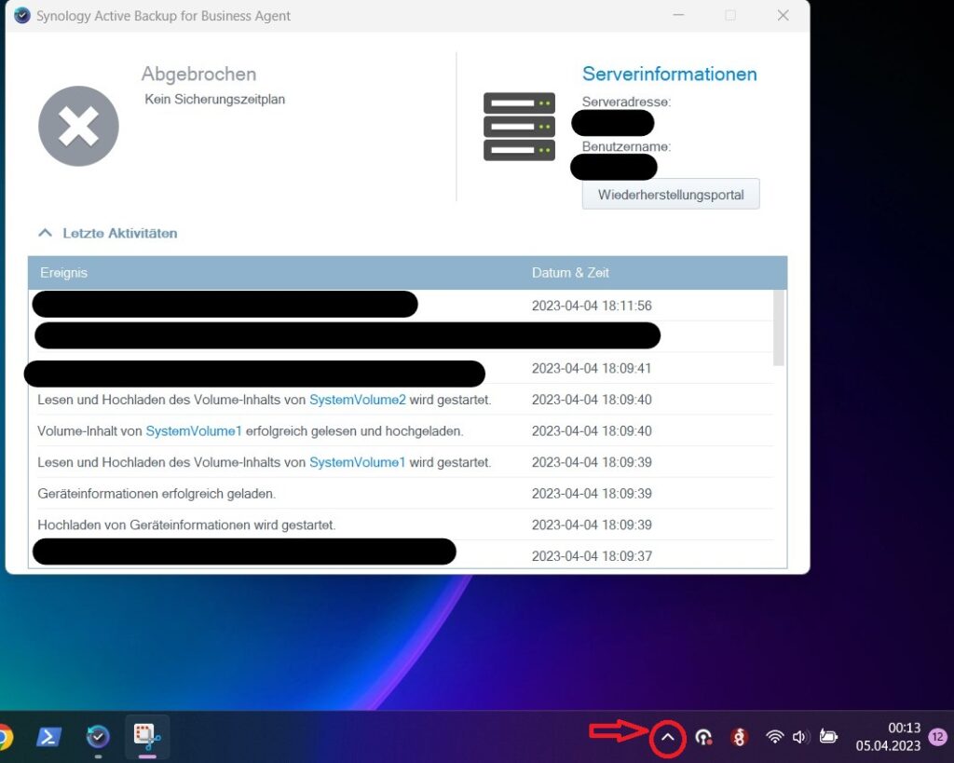Open Wi-Fi network settings in tray

(x=774, y=738)
